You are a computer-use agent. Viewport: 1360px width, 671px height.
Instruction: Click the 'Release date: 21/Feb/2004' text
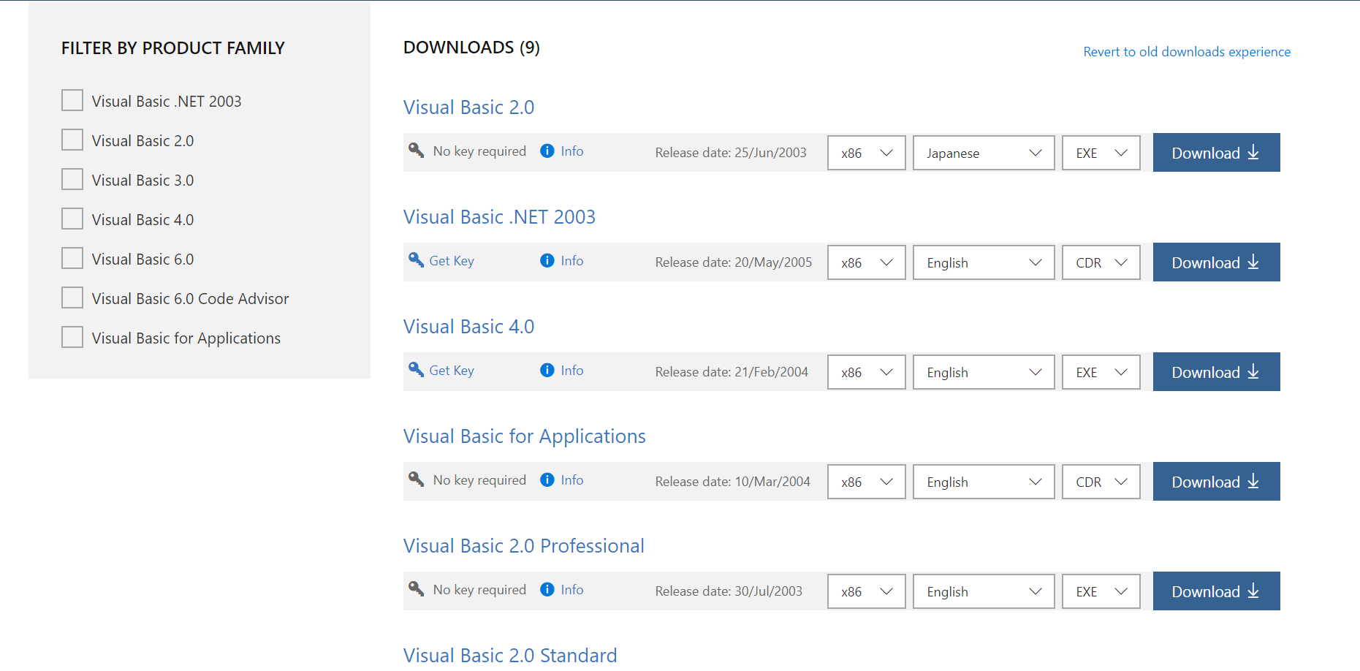click(x=732, y=372)
